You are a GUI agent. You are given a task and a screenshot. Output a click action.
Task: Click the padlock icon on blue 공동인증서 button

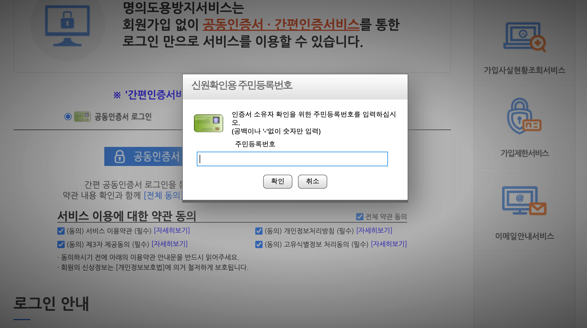[x=119, y=156]
